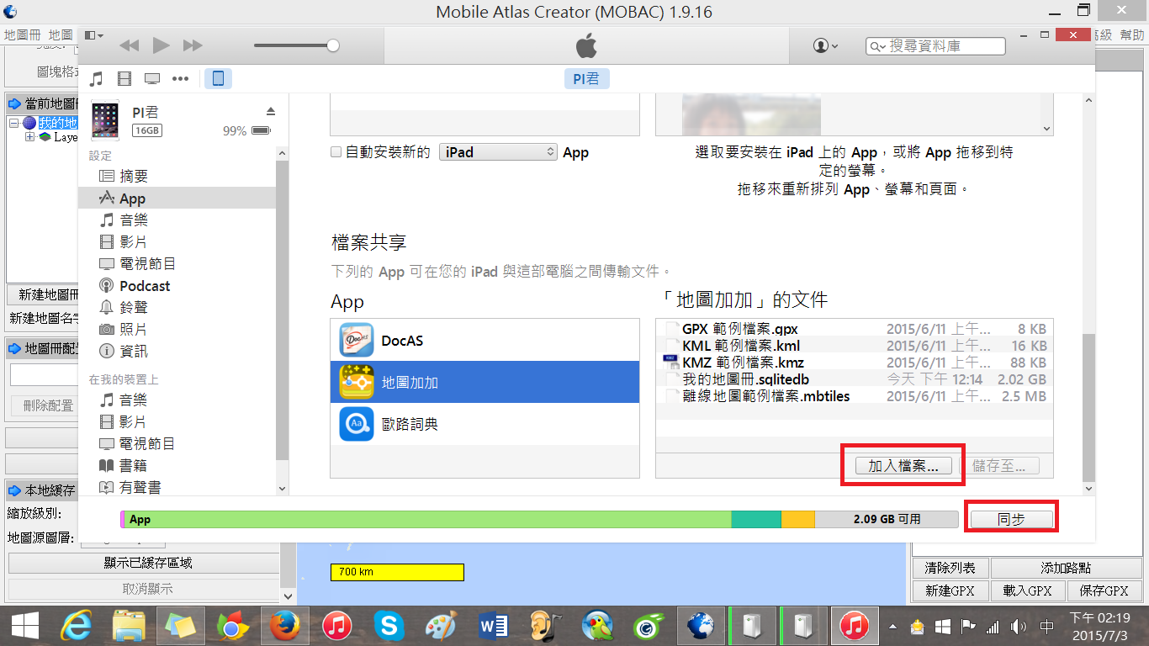Click 新建GPX button in MOBAC
The height and width of the screenshot is (646, 1149).
coord(950,591)
